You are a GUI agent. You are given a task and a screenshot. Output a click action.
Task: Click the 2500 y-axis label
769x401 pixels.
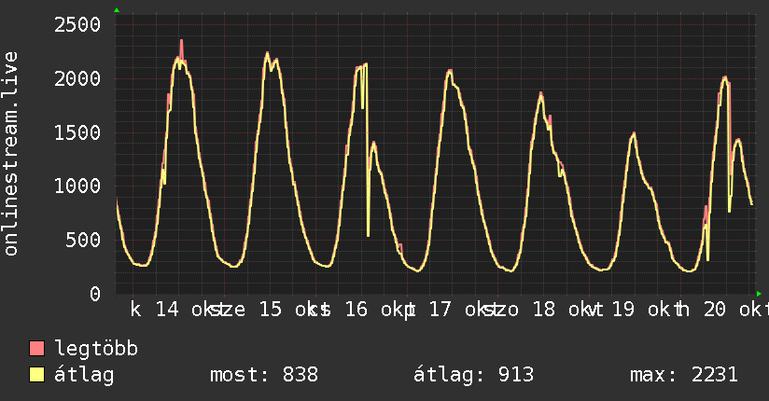point(77,24)
